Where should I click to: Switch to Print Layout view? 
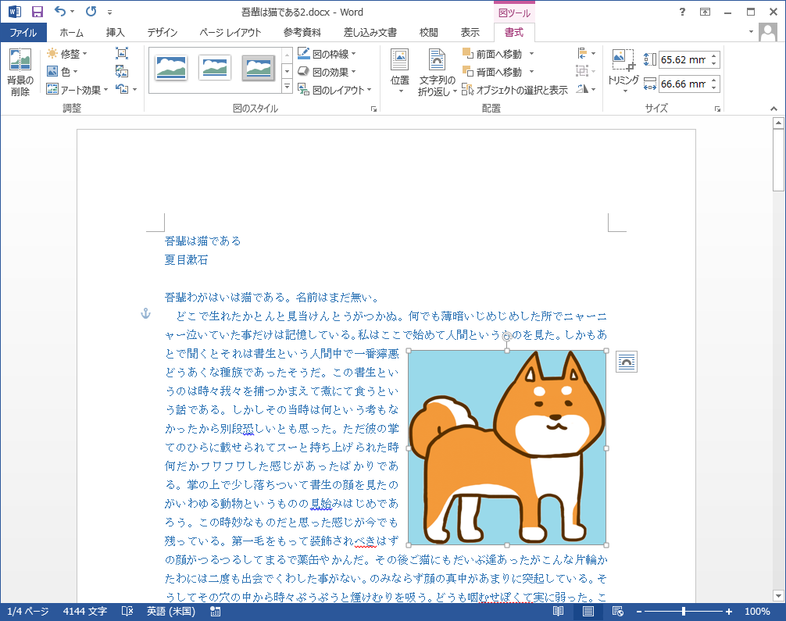coord(588,612)
